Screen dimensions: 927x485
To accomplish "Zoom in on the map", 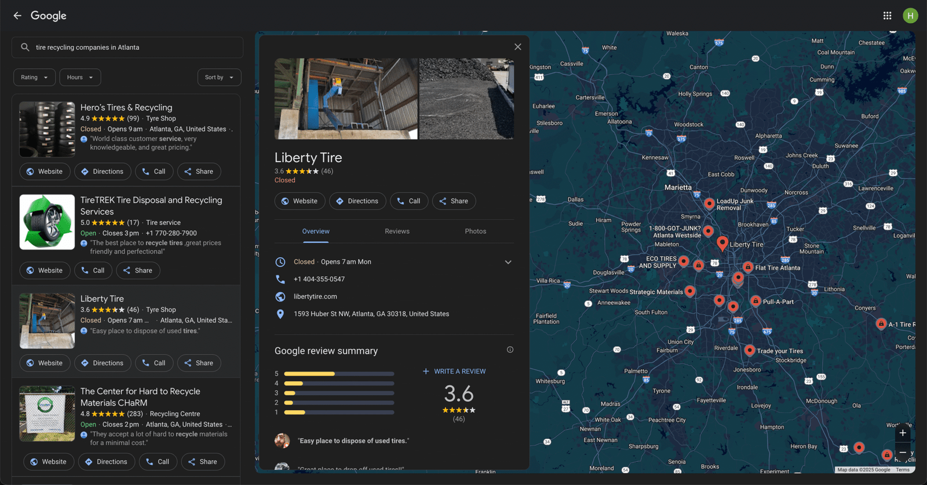I will click(903, 433).
